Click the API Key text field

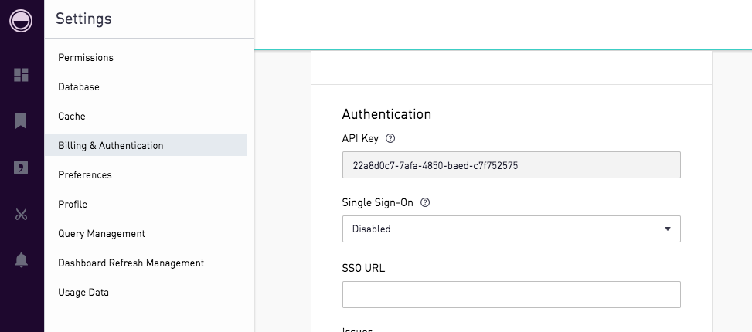coord(511,165)
